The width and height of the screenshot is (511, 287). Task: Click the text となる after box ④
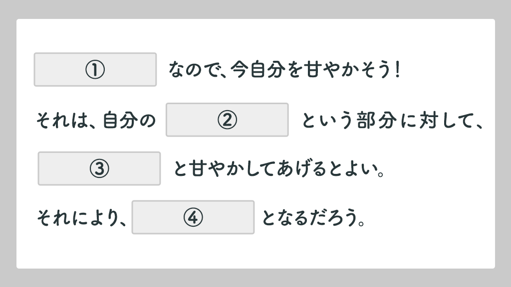coord(285,217)
